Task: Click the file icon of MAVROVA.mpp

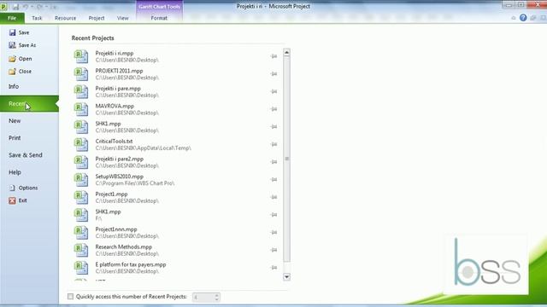Action: coord(81,109)
